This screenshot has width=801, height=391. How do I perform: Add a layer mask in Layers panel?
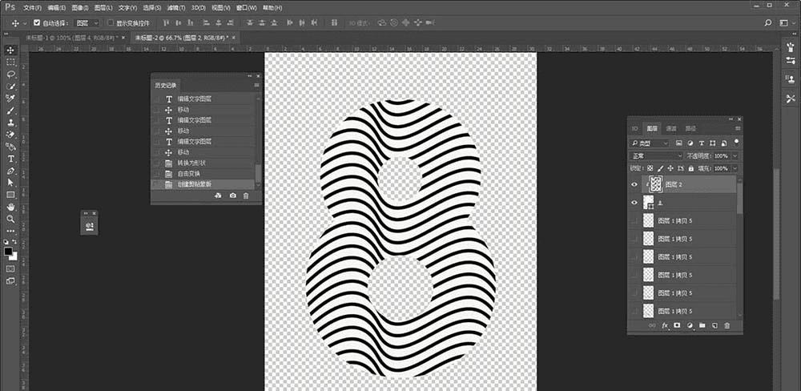pyautogui.click(x=678, y=325)
